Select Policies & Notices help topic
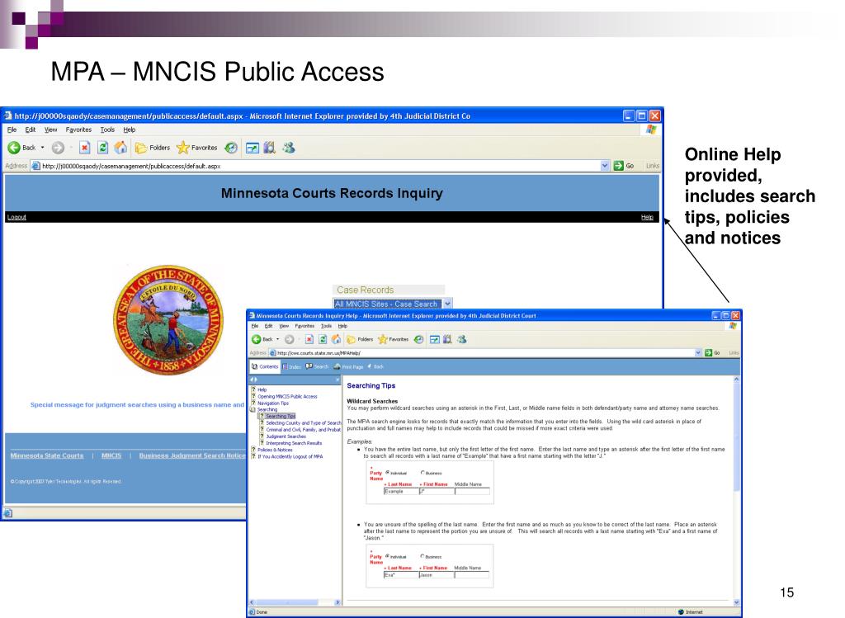The height and width of the screenshot is (618, 845). point(275,450)
